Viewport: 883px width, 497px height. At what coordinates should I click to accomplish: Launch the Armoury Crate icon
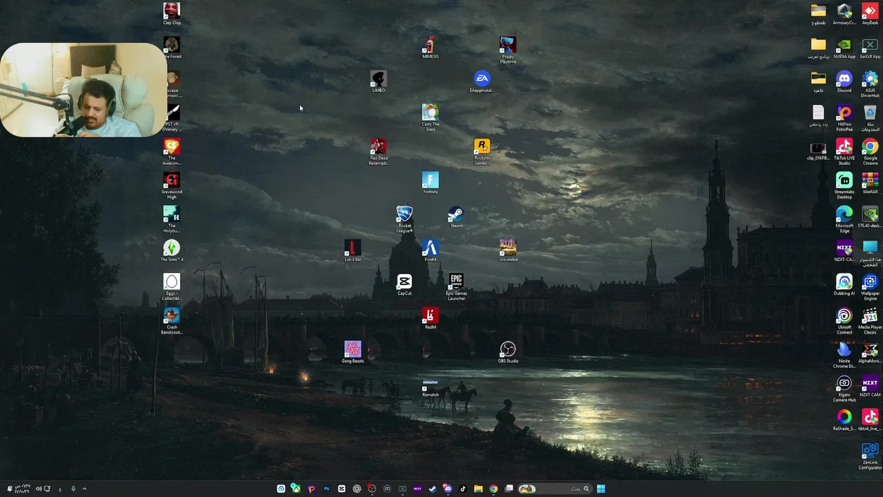pyautogui.click(x=844, y=13)
